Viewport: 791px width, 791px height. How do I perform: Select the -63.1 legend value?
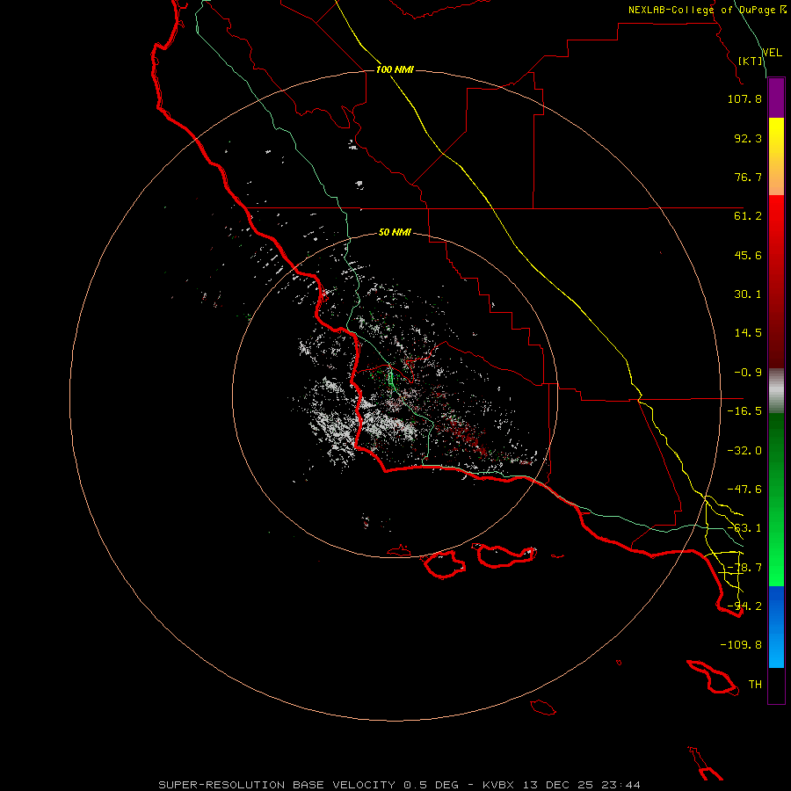pos(744,528)
